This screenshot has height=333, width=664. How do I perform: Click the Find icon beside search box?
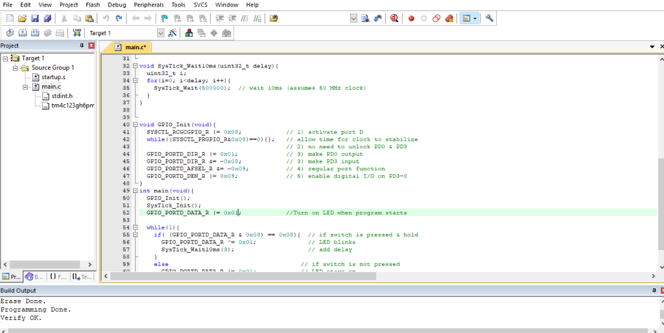click(365, 18)
